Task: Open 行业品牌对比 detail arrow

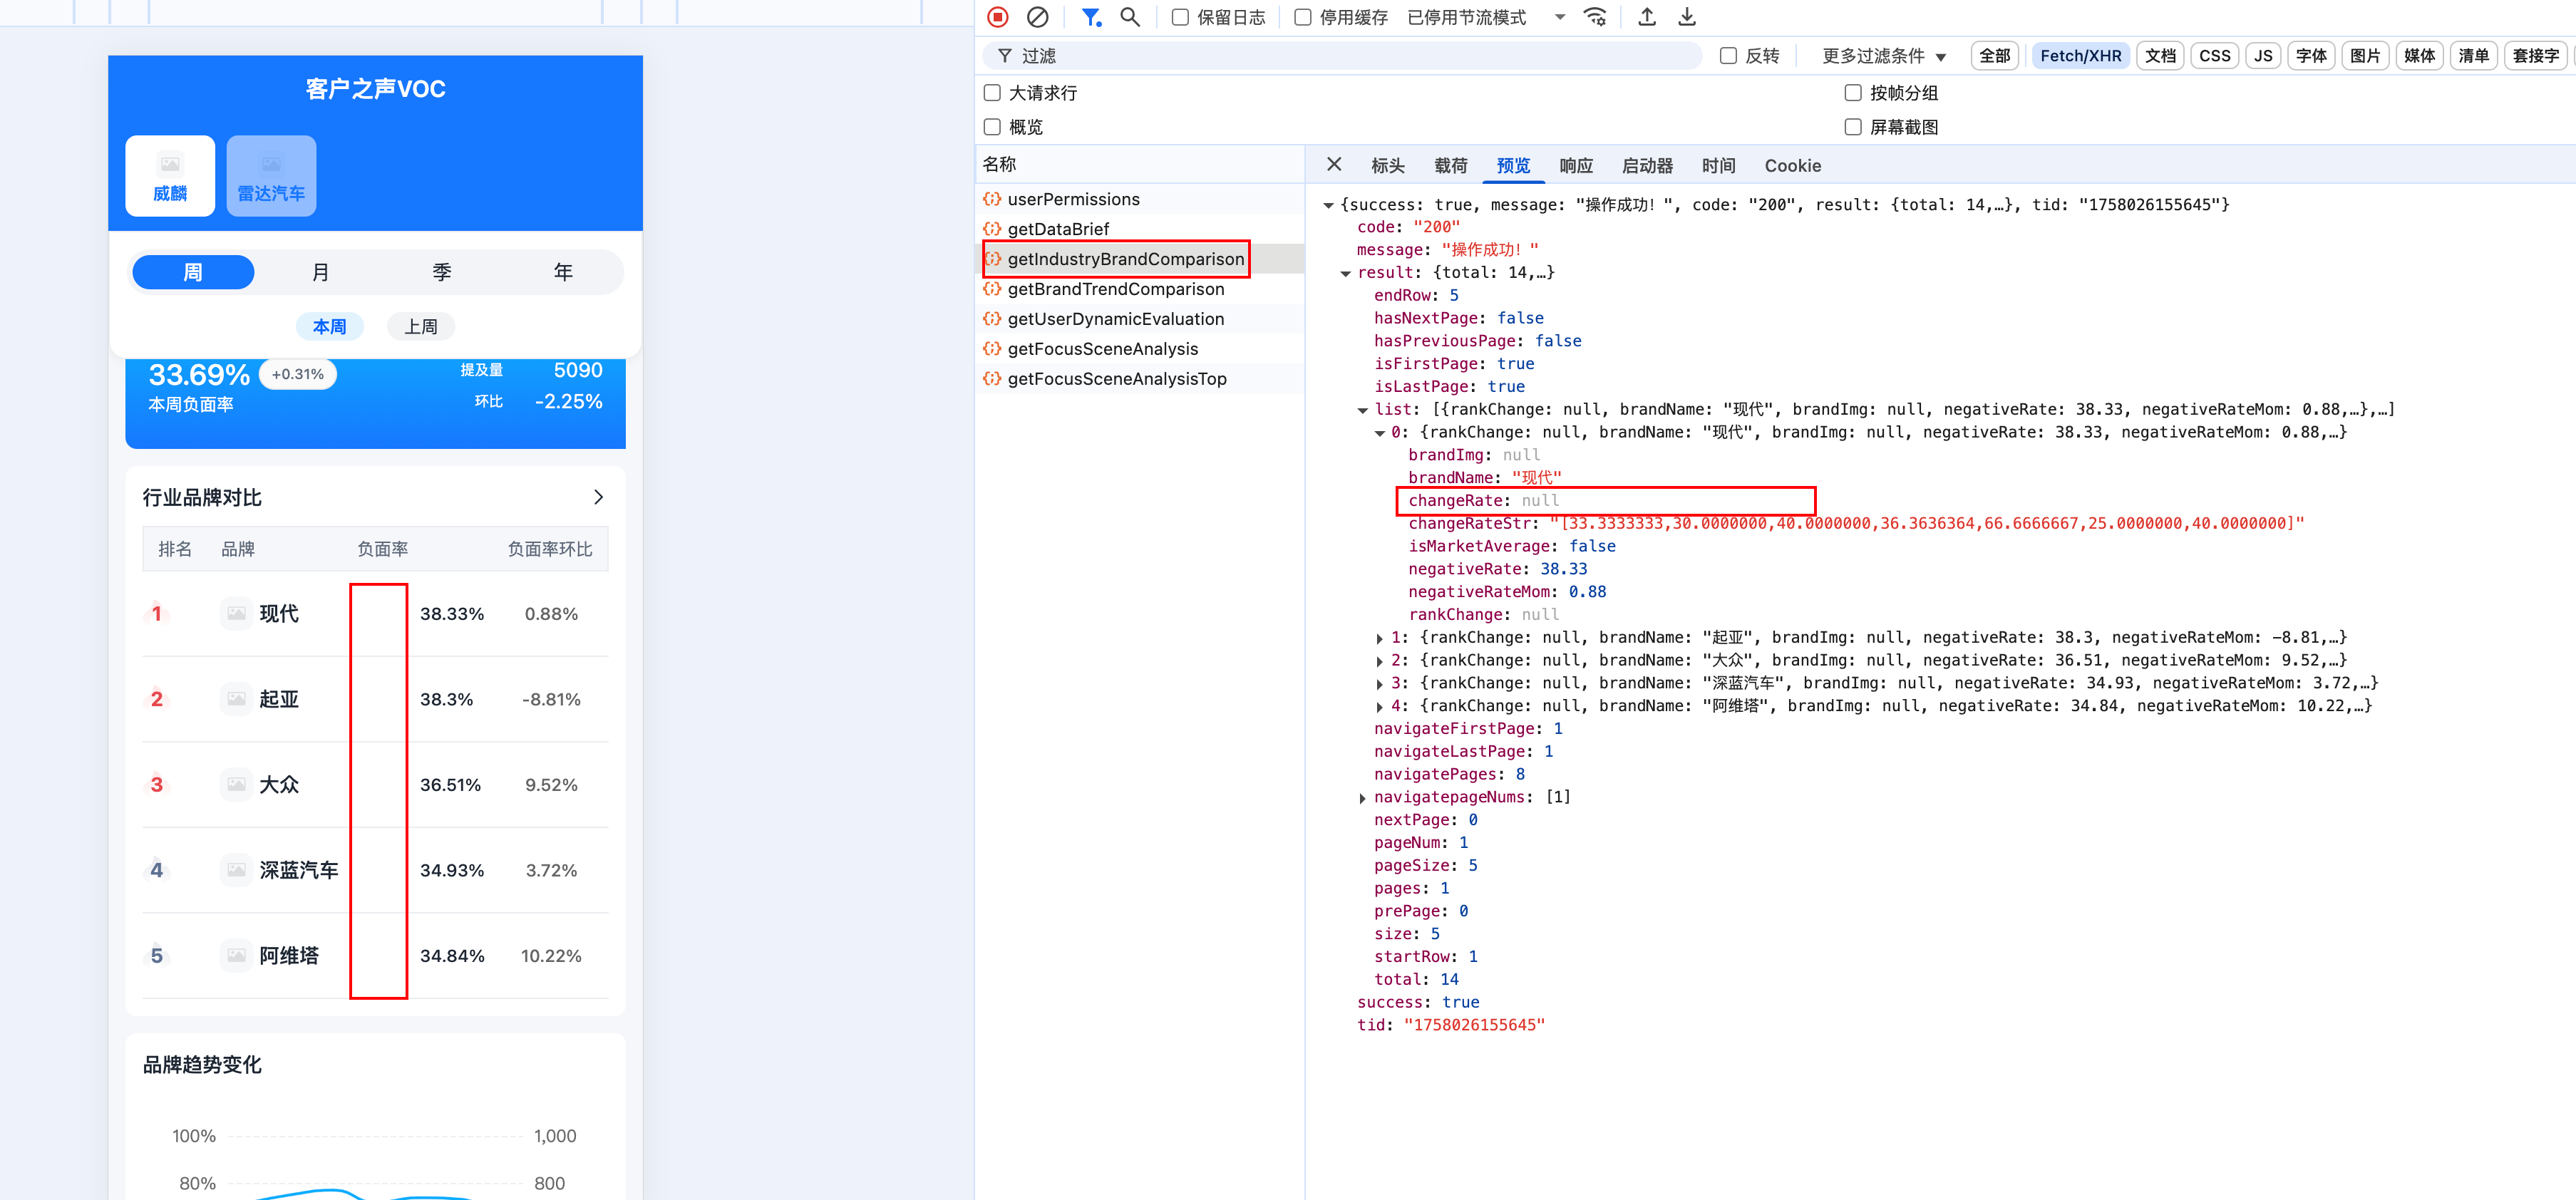Action: 598,497
